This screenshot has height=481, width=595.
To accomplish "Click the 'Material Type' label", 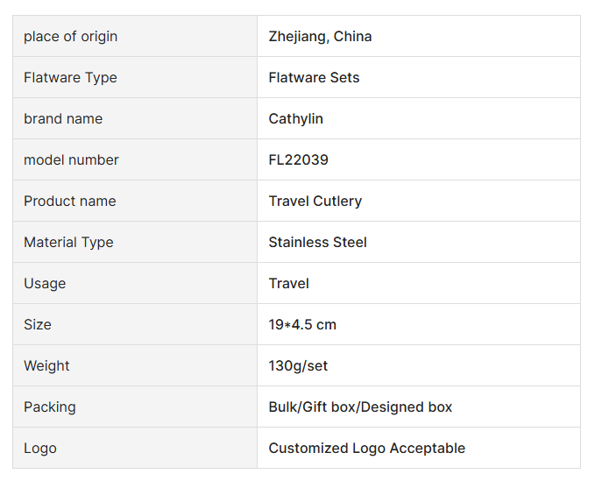I will [x=68, y=243].
